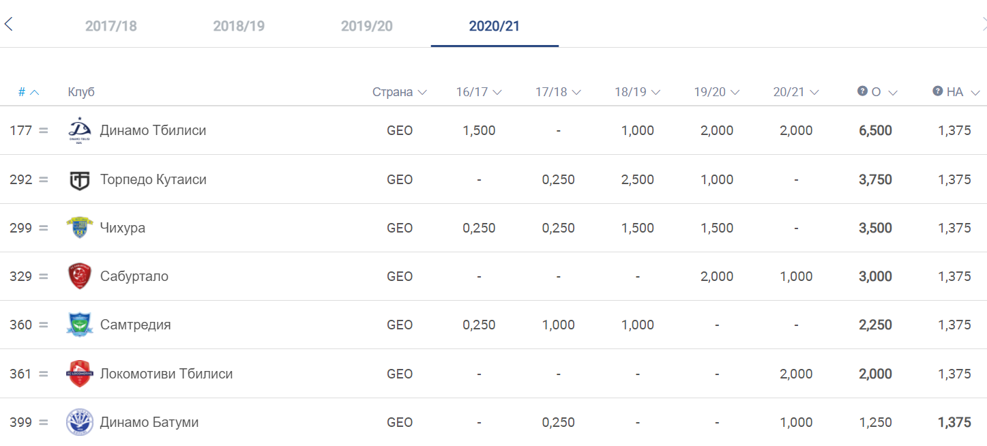Image resolution: width=987 pixels, height=446 pixels.
Task: Sort by the 20/21 season column
Action: (x=795, y=92)
